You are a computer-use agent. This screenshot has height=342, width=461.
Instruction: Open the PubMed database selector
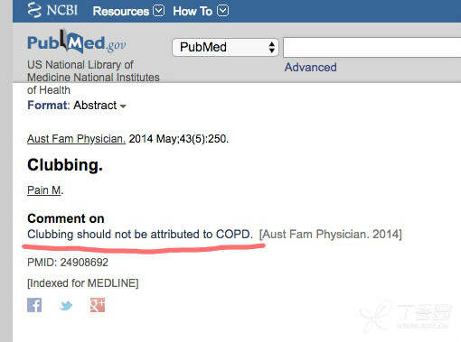225,47
